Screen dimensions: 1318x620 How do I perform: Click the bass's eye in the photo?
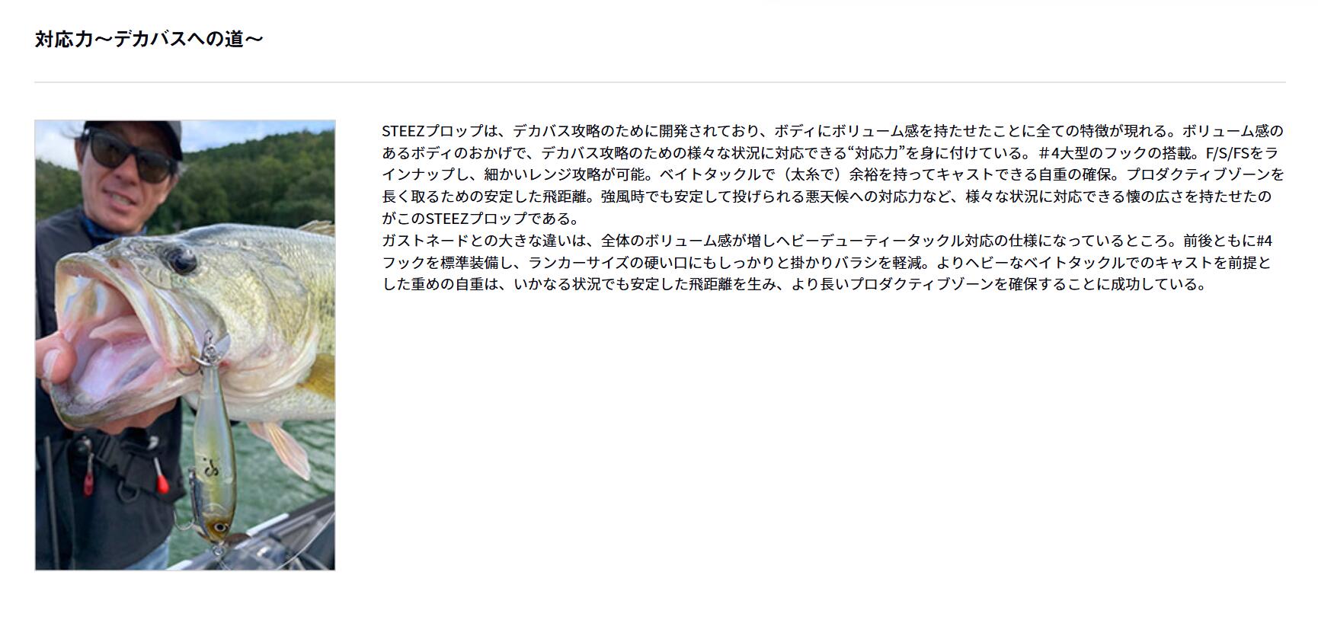(181, 261)
